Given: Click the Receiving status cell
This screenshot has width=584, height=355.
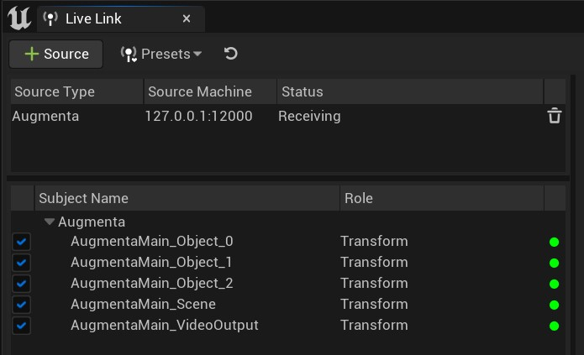Looking at the screenshot, I should 309,116.
